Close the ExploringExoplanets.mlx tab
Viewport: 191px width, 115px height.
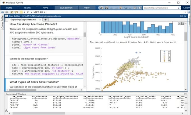40,20
